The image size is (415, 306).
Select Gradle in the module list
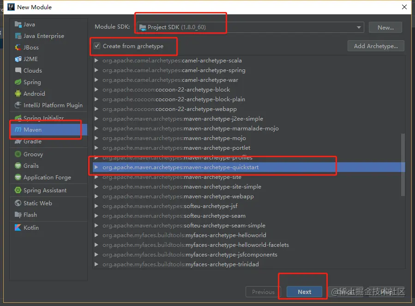pos(48,141)
